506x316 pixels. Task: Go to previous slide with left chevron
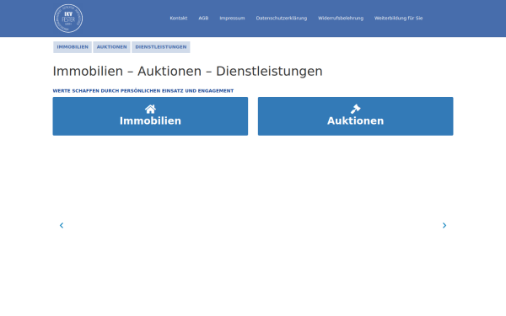62,225
